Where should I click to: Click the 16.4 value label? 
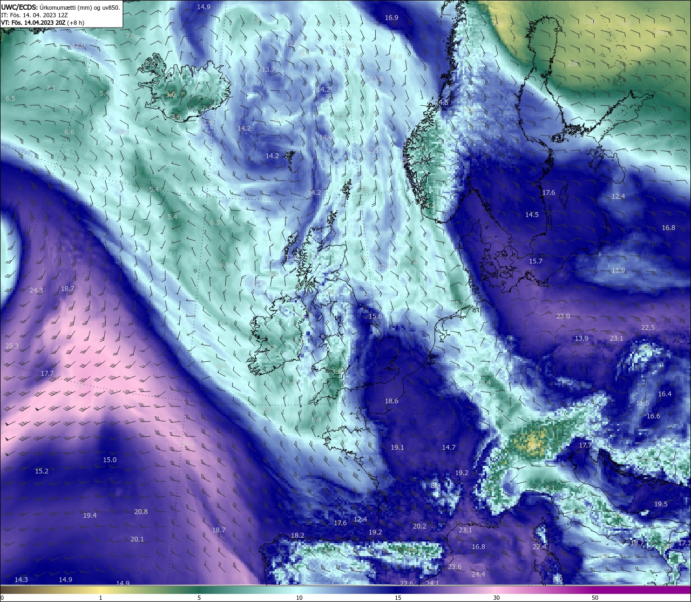click(665, 394)
